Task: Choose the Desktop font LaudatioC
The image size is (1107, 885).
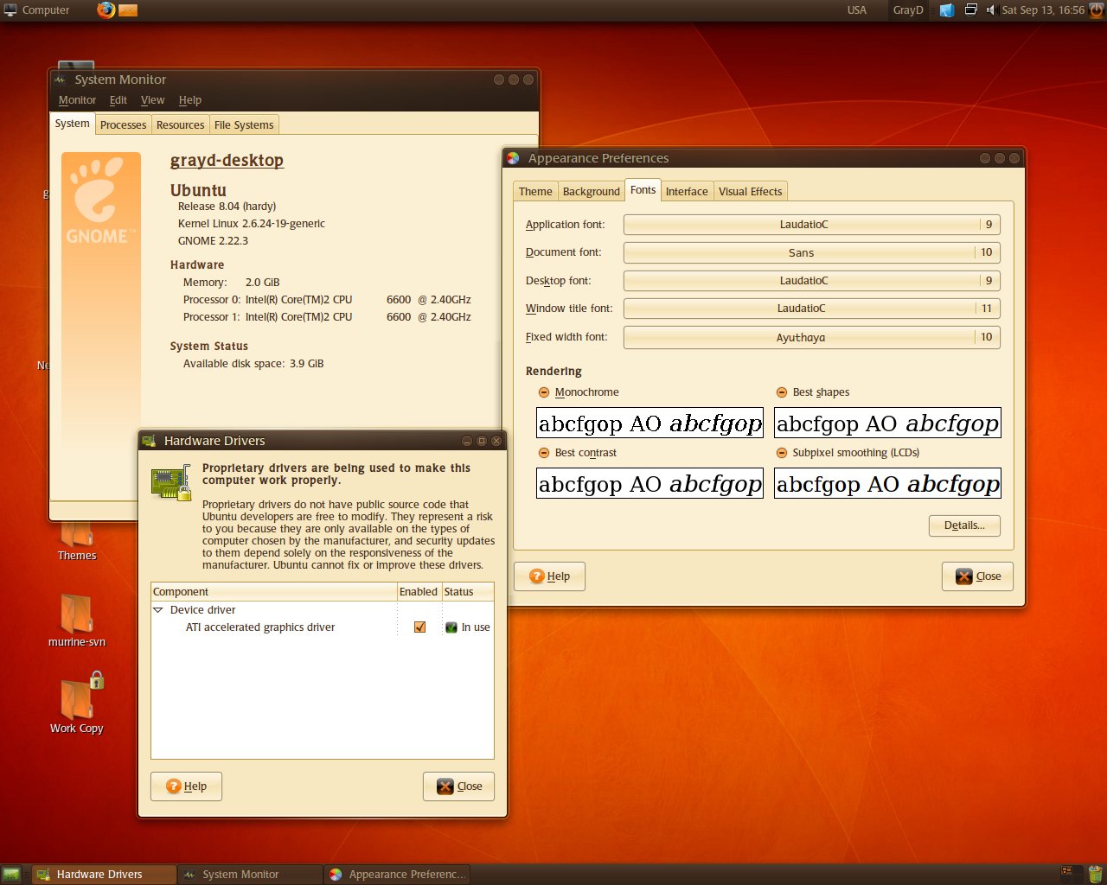Action: (x=811, y=281)
